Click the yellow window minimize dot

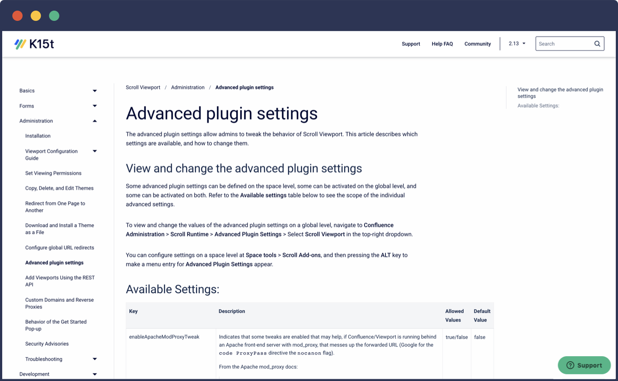click(x=36, y=16)
